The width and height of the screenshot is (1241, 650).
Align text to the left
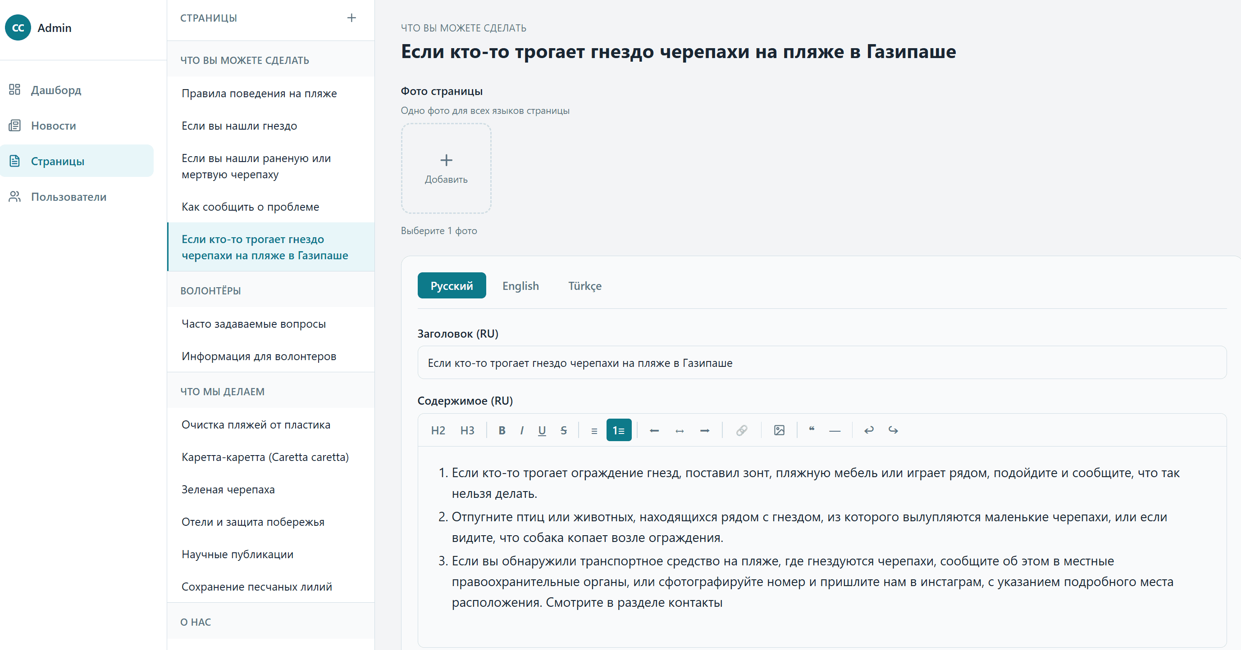654,430
